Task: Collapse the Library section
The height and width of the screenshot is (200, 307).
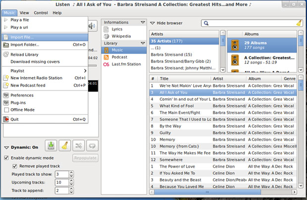Action: coord(143,43)
